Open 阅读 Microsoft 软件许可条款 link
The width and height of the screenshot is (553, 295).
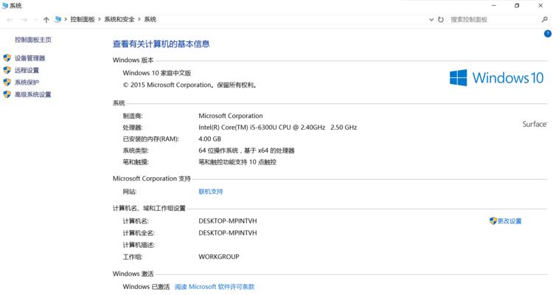215,287
